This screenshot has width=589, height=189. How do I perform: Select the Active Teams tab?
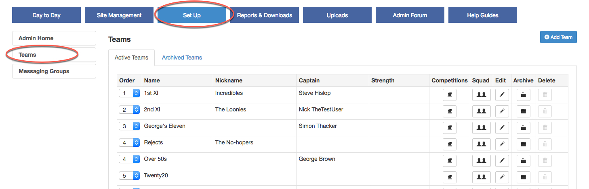(131, 58)
